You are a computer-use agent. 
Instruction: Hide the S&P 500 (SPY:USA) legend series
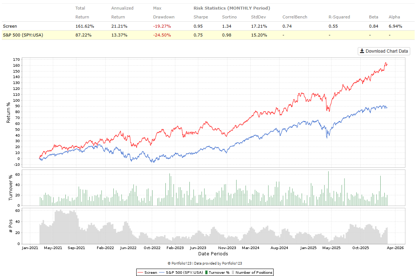click(181, 273)
